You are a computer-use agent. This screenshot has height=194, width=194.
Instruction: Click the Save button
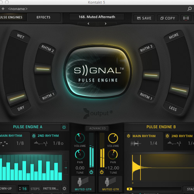[x=144, y=18]
